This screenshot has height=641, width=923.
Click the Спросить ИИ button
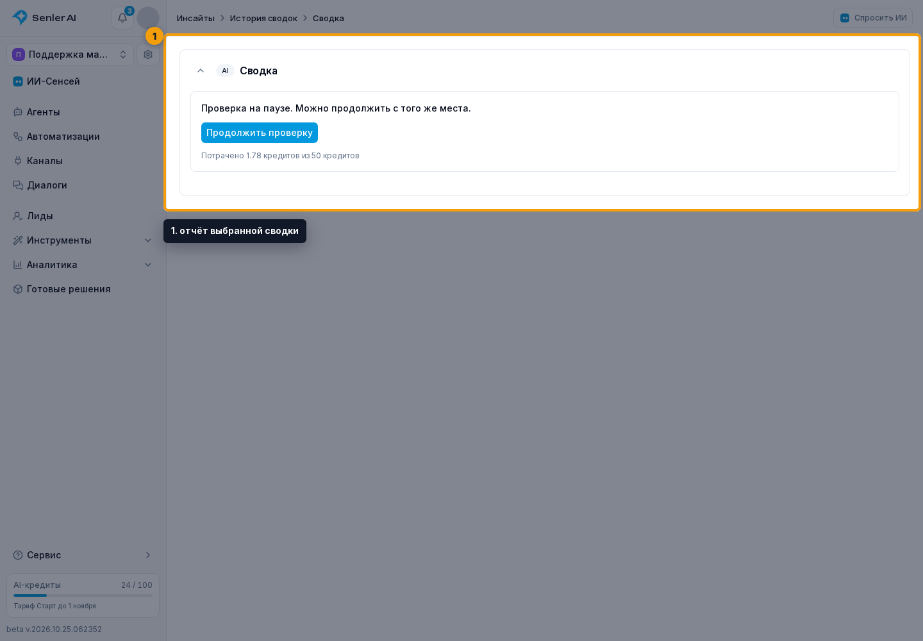coord(873,18)
